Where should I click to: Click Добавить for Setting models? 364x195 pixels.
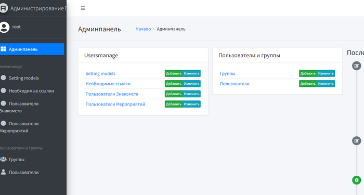point(174,73)
